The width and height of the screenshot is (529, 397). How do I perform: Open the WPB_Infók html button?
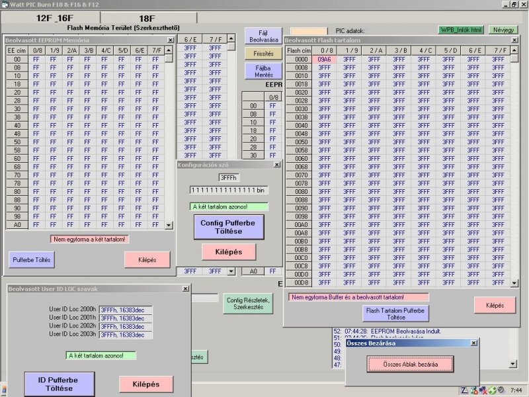(x=461, y=30)
